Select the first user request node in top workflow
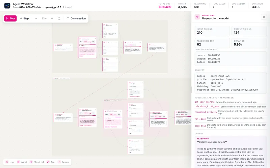The image size is (270, 168). coord(63,47)
